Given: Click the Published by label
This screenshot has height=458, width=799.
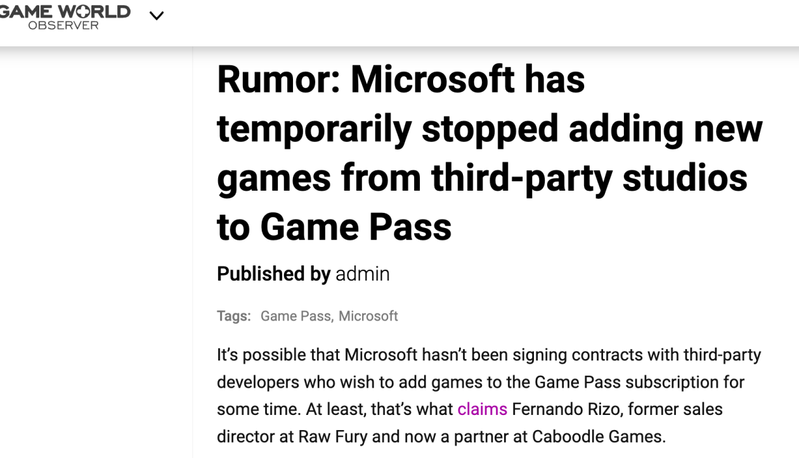Looking at the screenshot, I should point(273,274).
